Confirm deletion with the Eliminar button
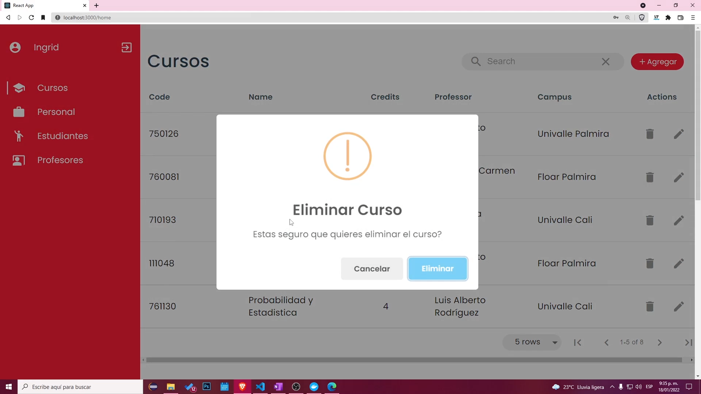This screenshot has height=394, width=701. click(437, 269)
